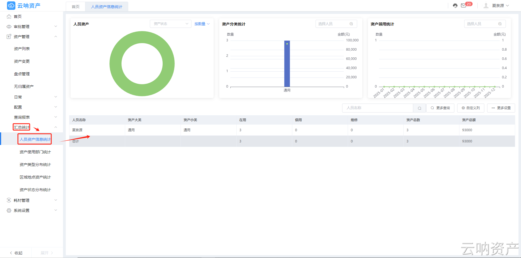Click the 更多查询 button
The height and width of the screenshot is (258, 521).
[440, 108]
